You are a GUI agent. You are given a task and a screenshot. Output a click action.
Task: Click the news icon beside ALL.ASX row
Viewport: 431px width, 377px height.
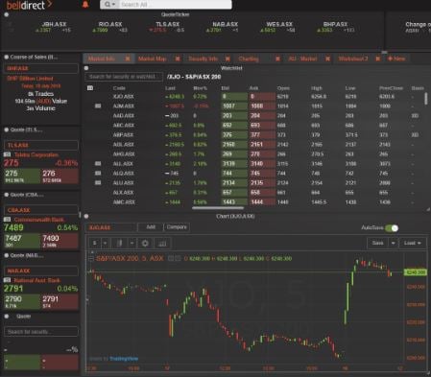pyautogui.click(x=98, y=164)
